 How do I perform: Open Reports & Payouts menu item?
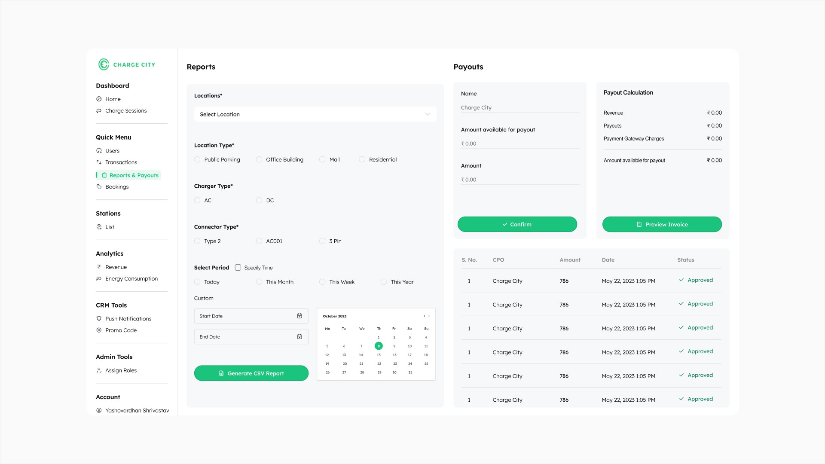[x=134, y=175]
